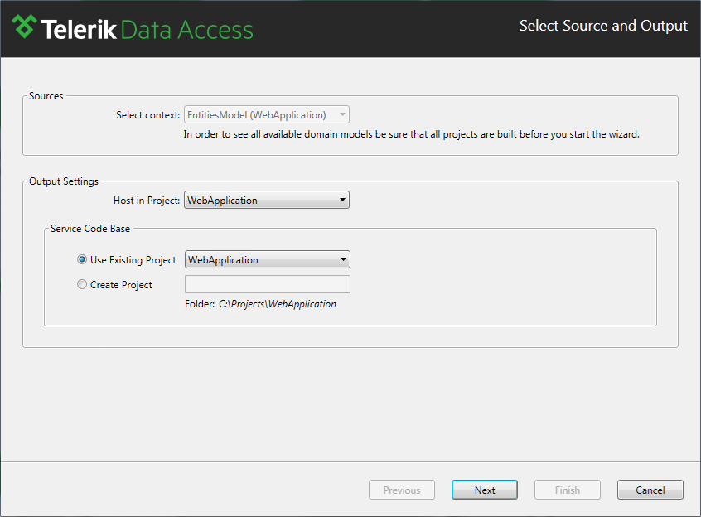The width and height of the screenshot is (701, 517).
Task: Choose the Create Project radio option
Action: tap(82, 284)
